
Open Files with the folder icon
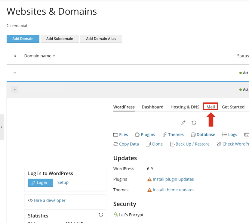tap(121, 135)
